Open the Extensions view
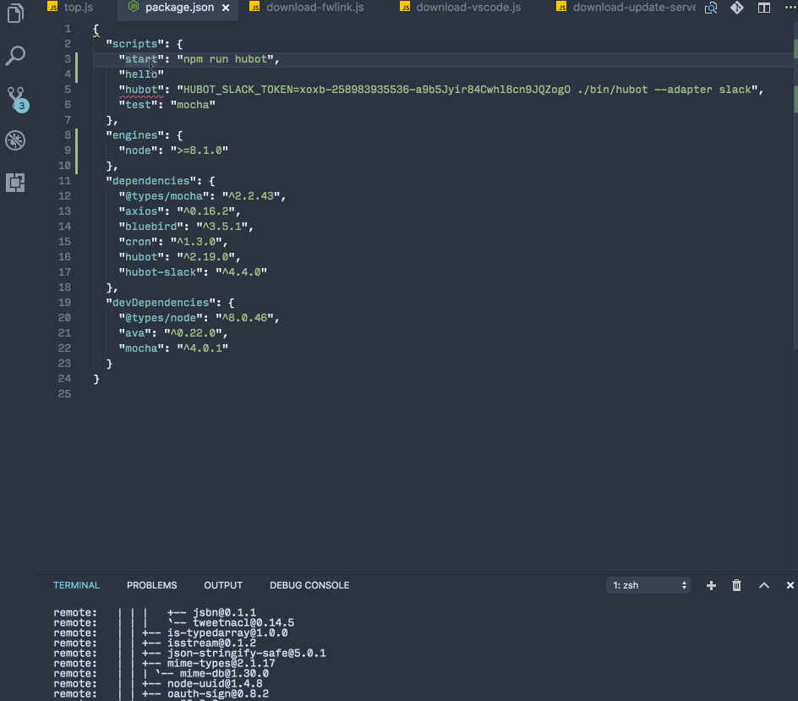The height and width of the screenshot is (701, 798). tap(15, 183)
